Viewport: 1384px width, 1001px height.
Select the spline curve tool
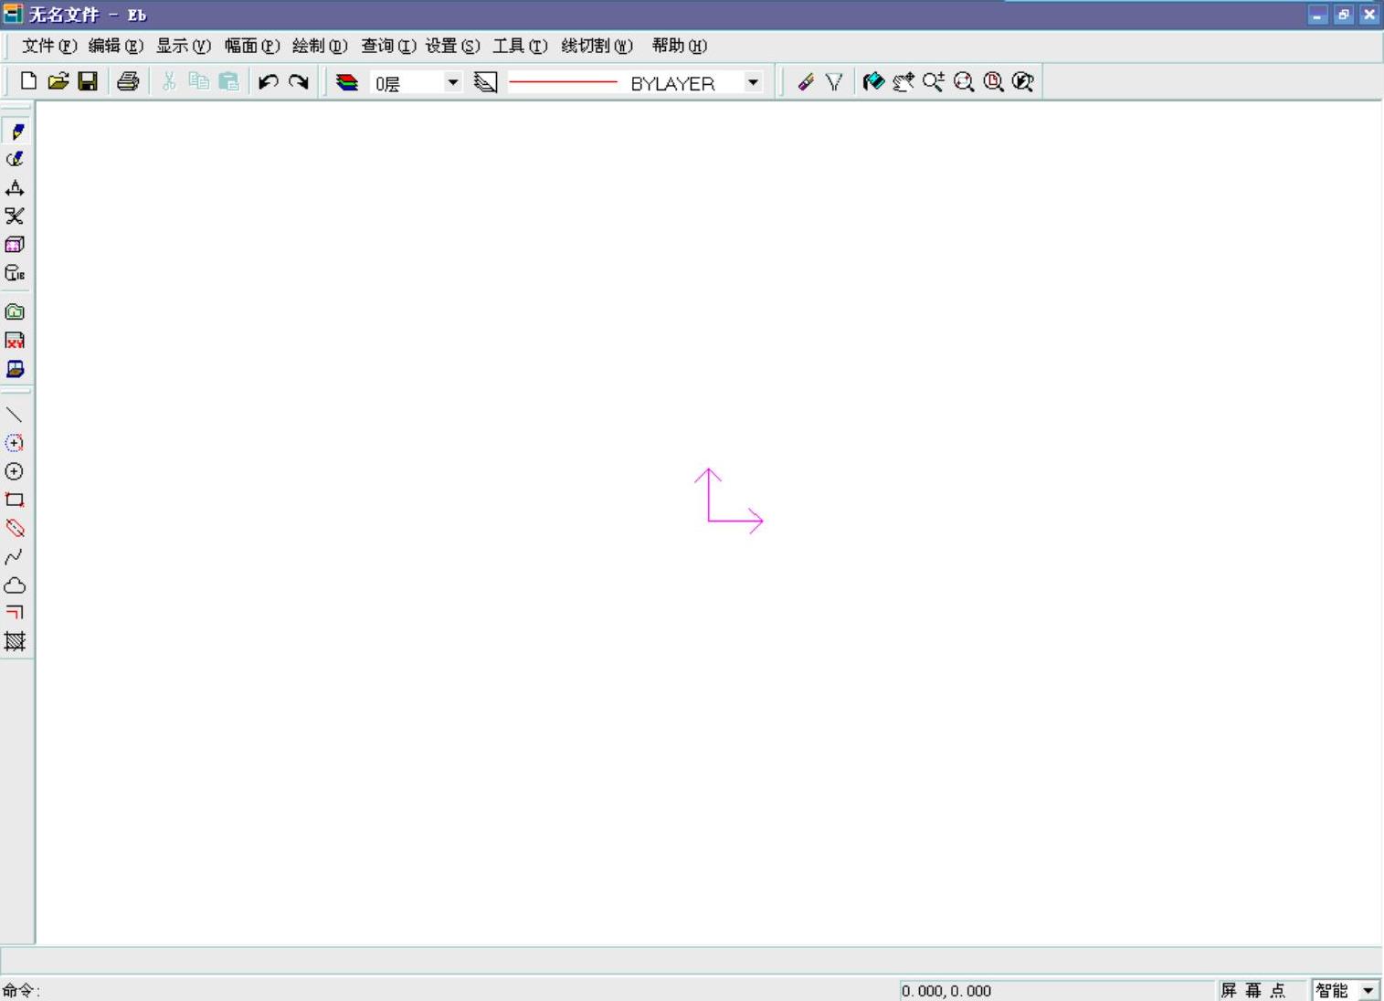point(15,556)
